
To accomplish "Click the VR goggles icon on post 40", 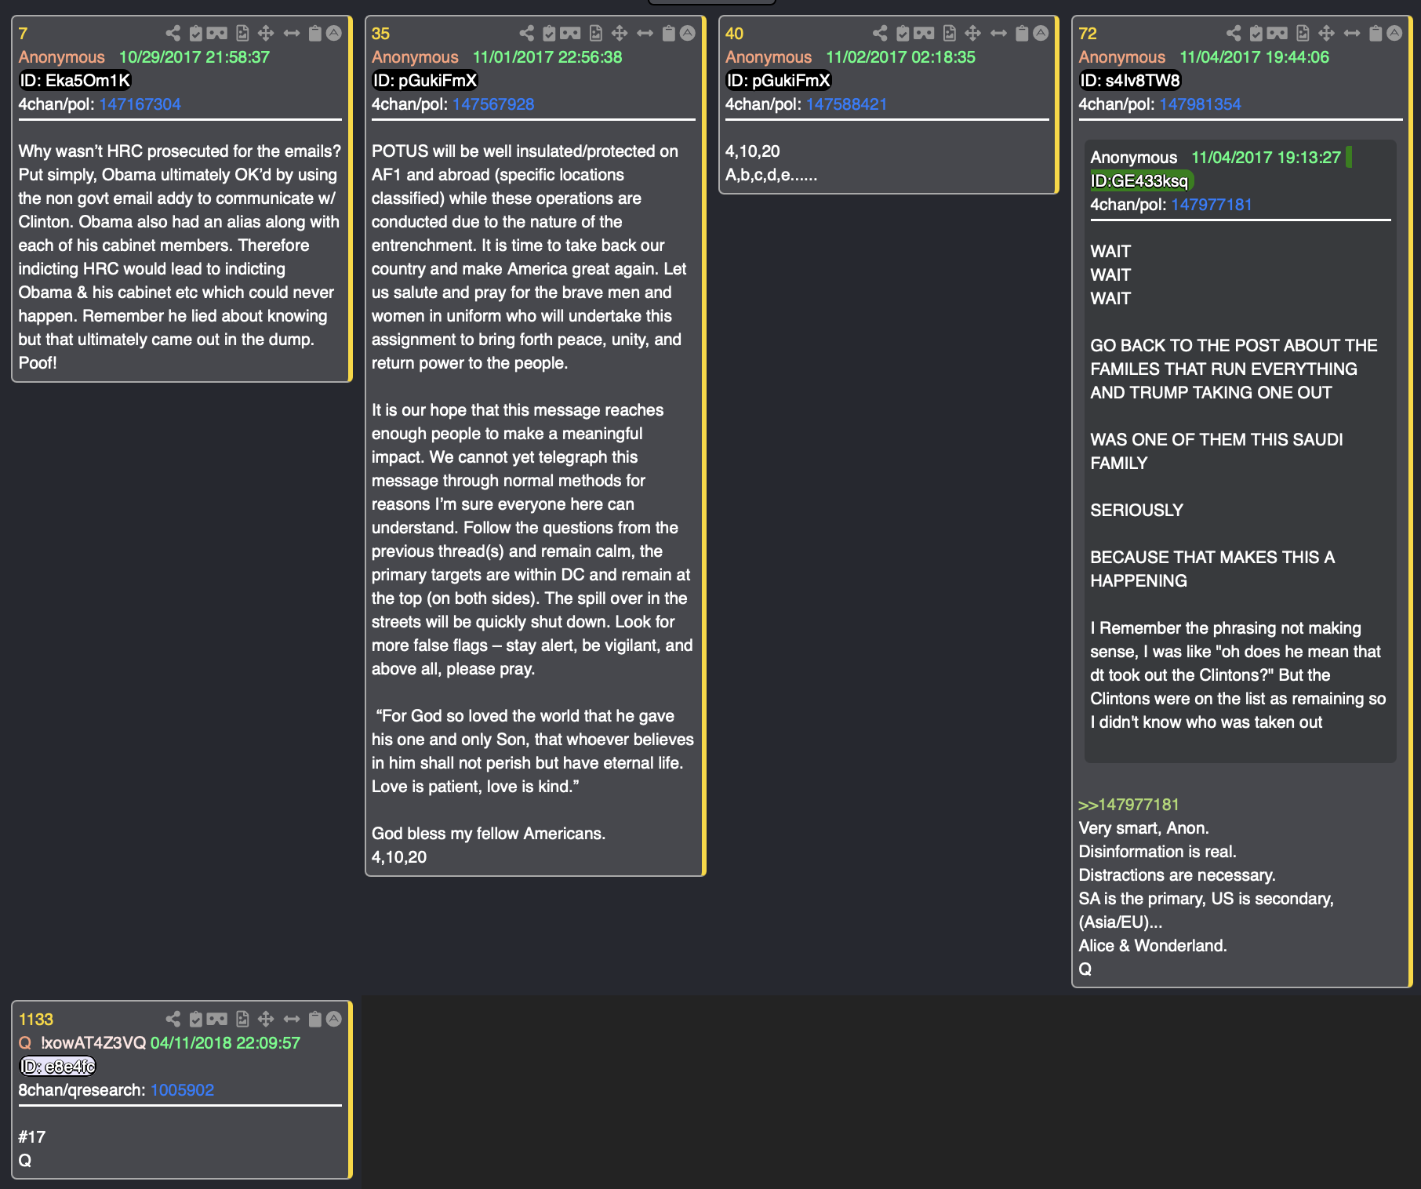I will coord(925,33).
